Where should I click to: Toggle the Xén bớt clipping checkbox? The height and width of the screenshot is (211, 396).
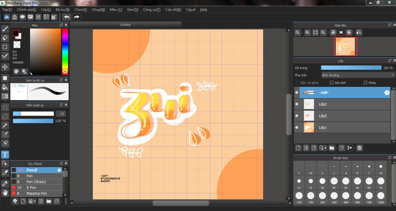[x=331, y=83]
